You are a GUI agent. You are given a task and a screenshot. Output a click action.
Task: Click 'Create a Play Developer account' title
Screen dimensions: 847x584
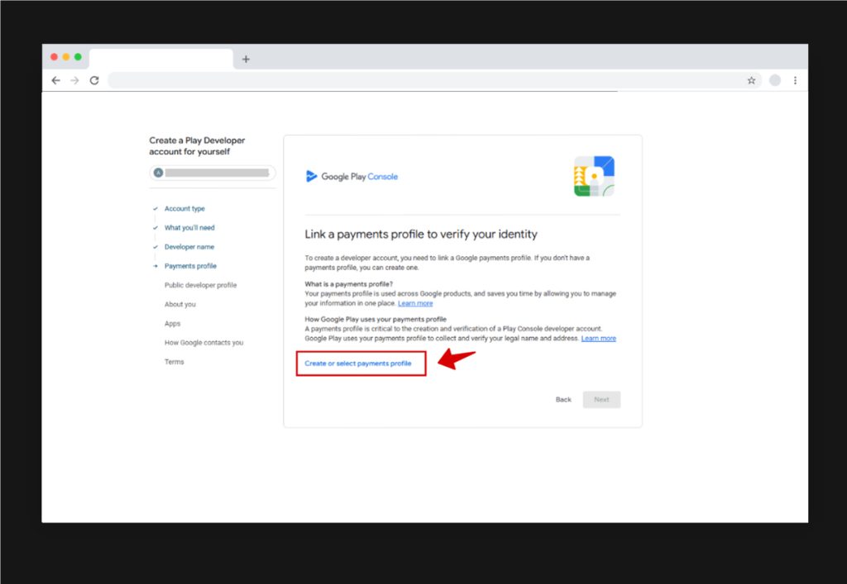click(197, 146)
